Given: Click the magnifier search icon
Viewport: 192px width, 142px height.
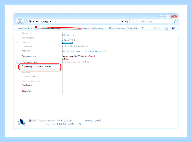Looking at the screenshot, I should [x=175, y=22].
